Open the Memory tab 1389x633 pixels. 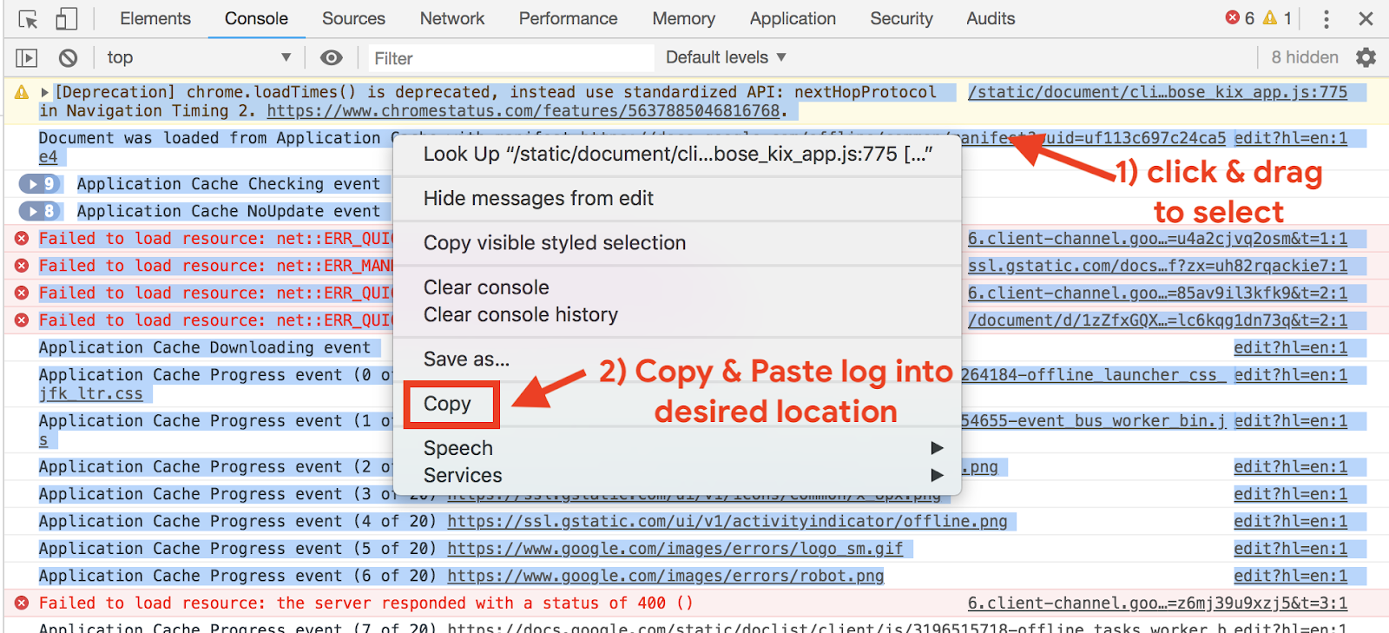(x=684, y=18)
